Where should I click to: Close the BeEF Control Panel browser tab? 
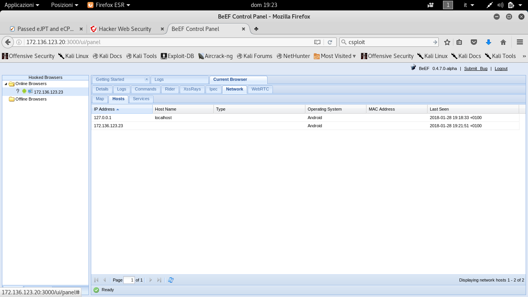(x=244, y=29)
